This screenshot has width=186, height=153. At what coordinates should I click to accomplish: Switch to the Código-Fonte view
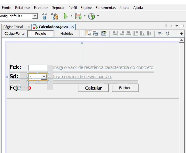pos(14,34)
